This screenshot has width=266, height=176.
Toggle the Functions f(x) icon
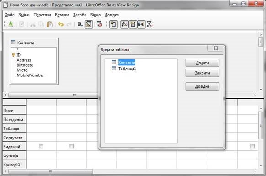click(124, 24)
